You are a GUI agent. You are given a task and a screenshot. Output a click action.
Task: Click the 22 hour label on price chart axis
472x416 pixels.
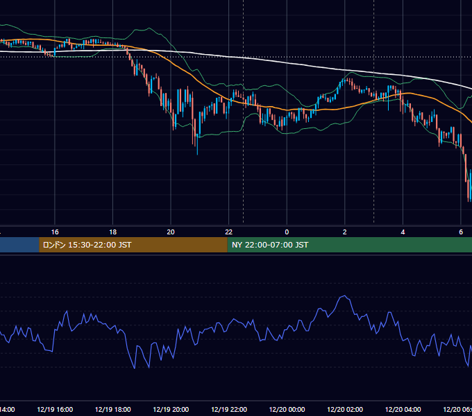(x=229, y=232)
